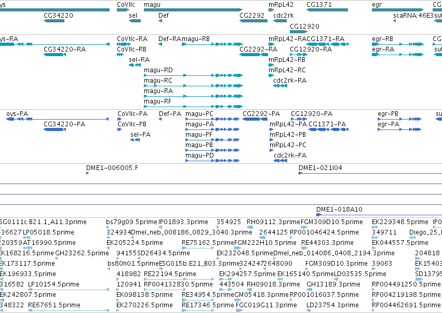Click the egr-PB protein label
This screenshot has height=313, width=442.
tap(388, 114)
